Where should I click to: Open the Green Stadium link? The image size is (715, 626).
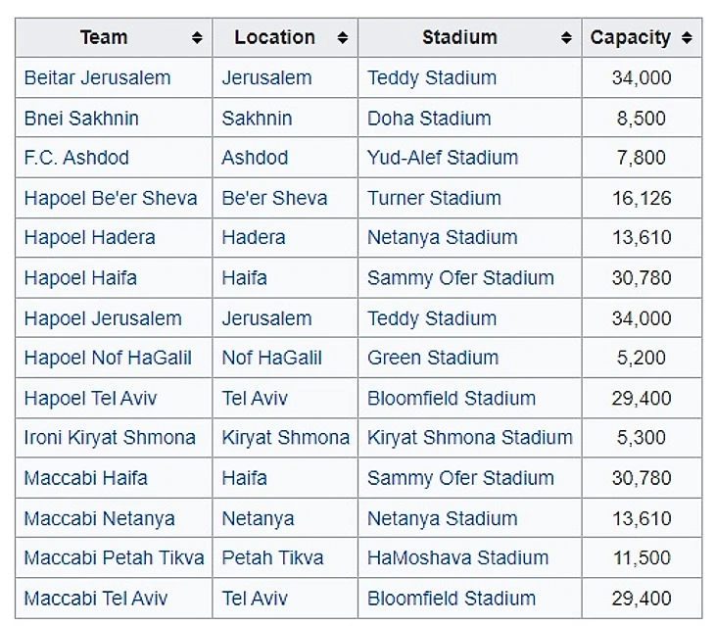pyautogui.click(x=433, y=358)
